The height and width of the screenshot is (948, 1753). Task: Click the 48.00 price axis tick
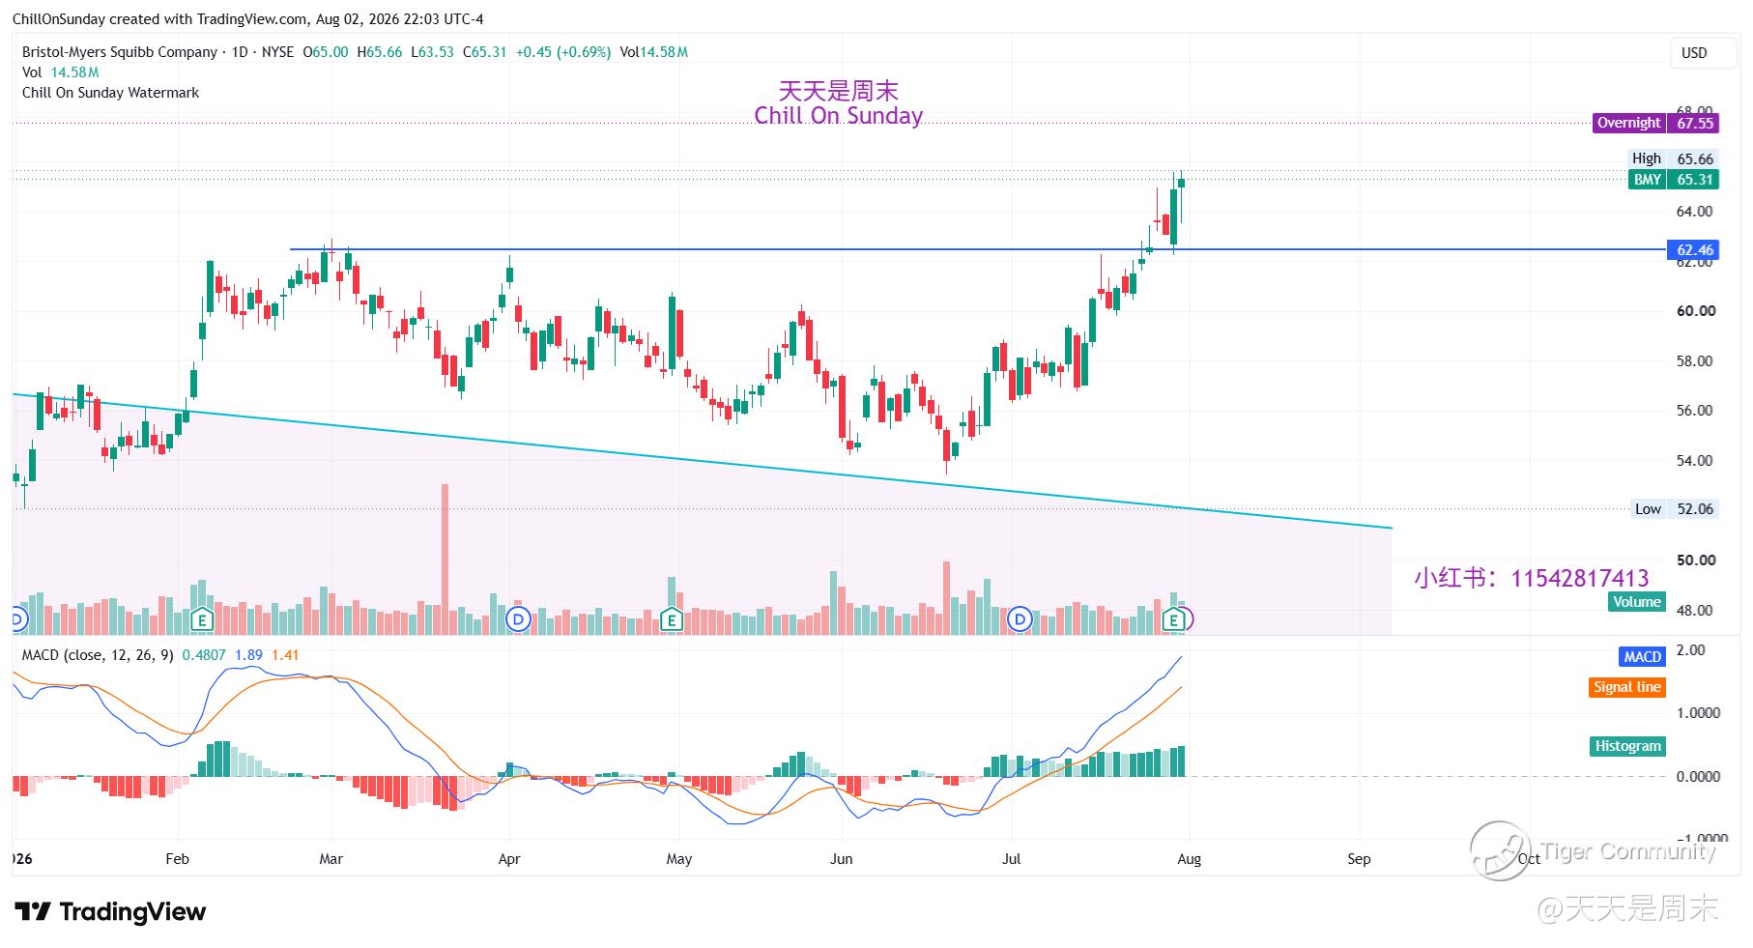coord(1695,611)
